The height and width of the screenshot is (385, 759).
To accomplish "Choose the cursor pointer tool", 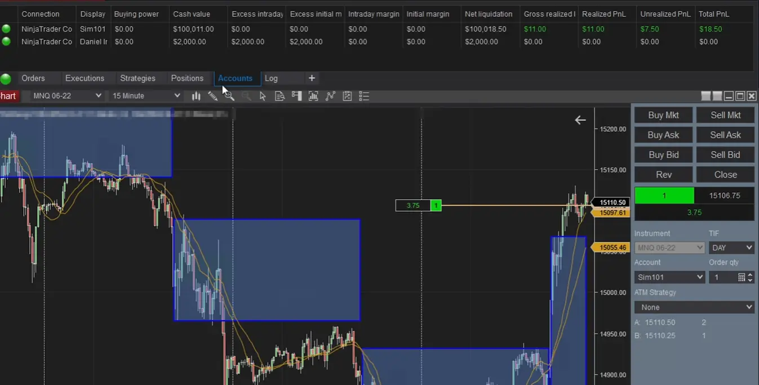I will coord(263,96).
